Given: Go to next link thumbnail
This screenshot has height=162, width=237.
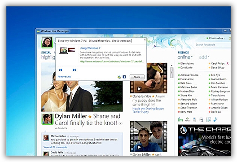Looking at the screenshot, I should [x=75, y=70].
